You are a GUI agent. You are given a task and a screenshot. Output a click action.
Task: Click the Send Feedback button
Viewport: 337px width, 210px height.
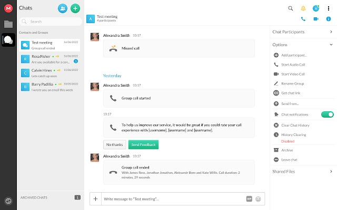click(143, 145)
